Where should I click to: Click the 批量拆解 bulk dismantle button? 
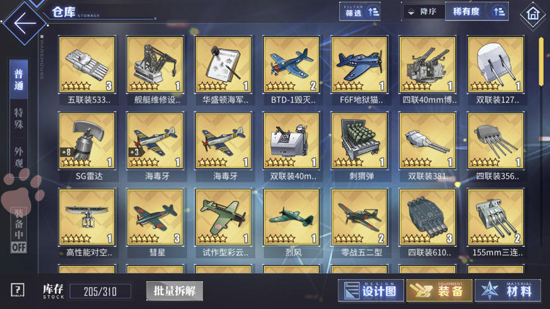[x=174, y=290]
